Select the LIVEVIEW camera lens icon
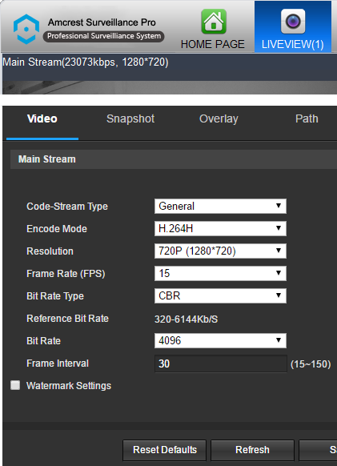 coord(293,21)
